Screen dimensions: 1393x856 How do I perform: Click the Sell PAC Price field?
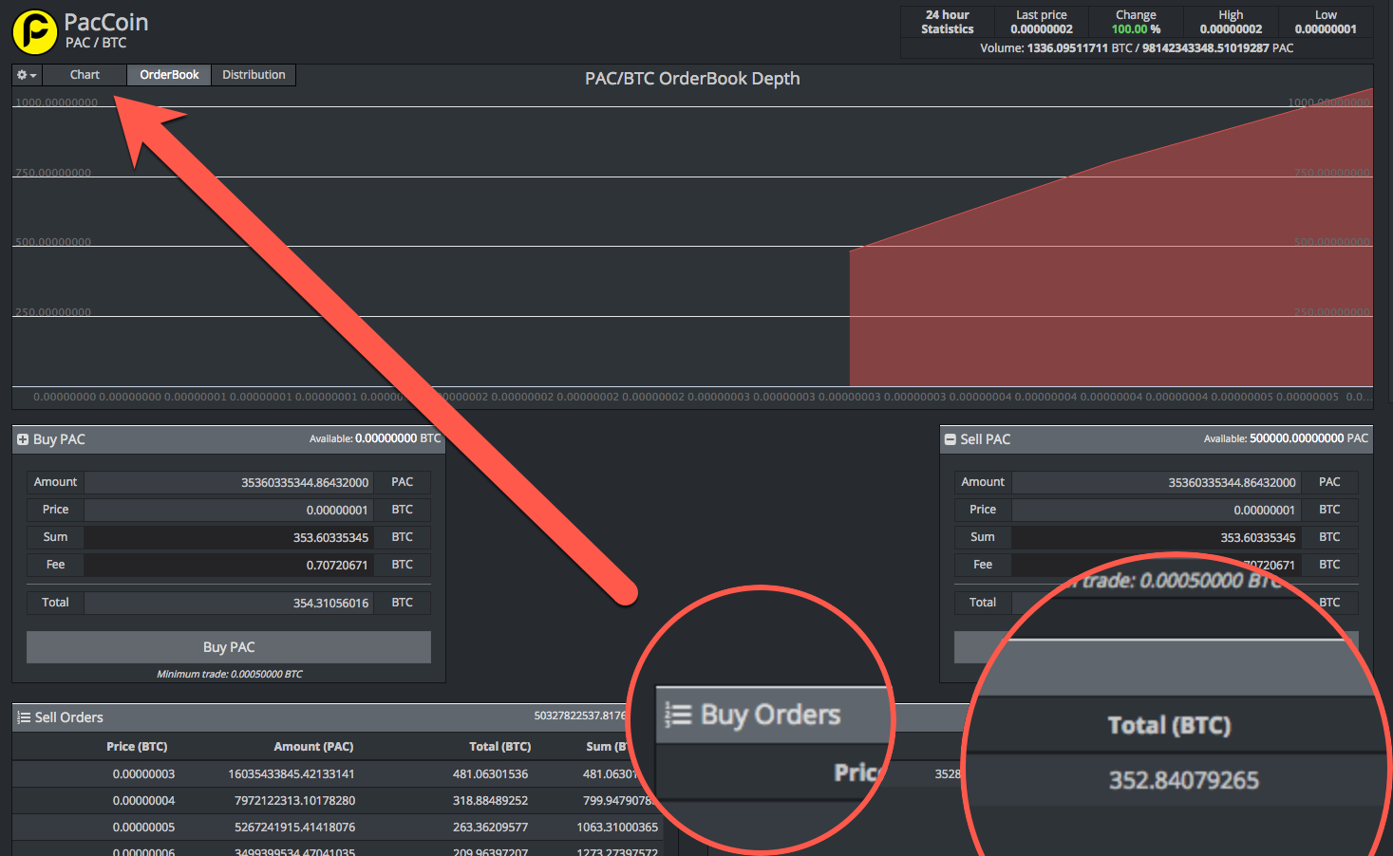1156,510
